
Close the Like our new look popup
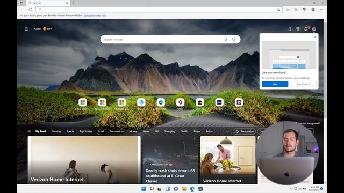pos(315,37)
